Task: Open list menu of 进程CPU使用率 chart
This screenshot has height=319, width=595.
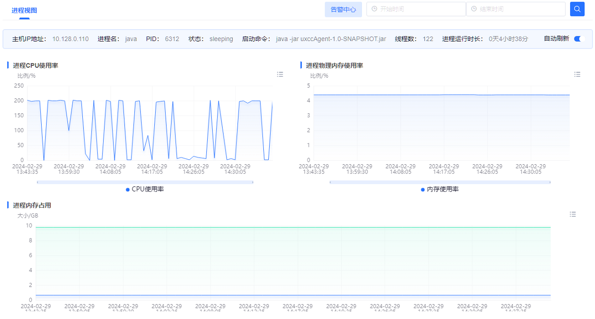Action: pyautogui.click(x=280, y=74)
